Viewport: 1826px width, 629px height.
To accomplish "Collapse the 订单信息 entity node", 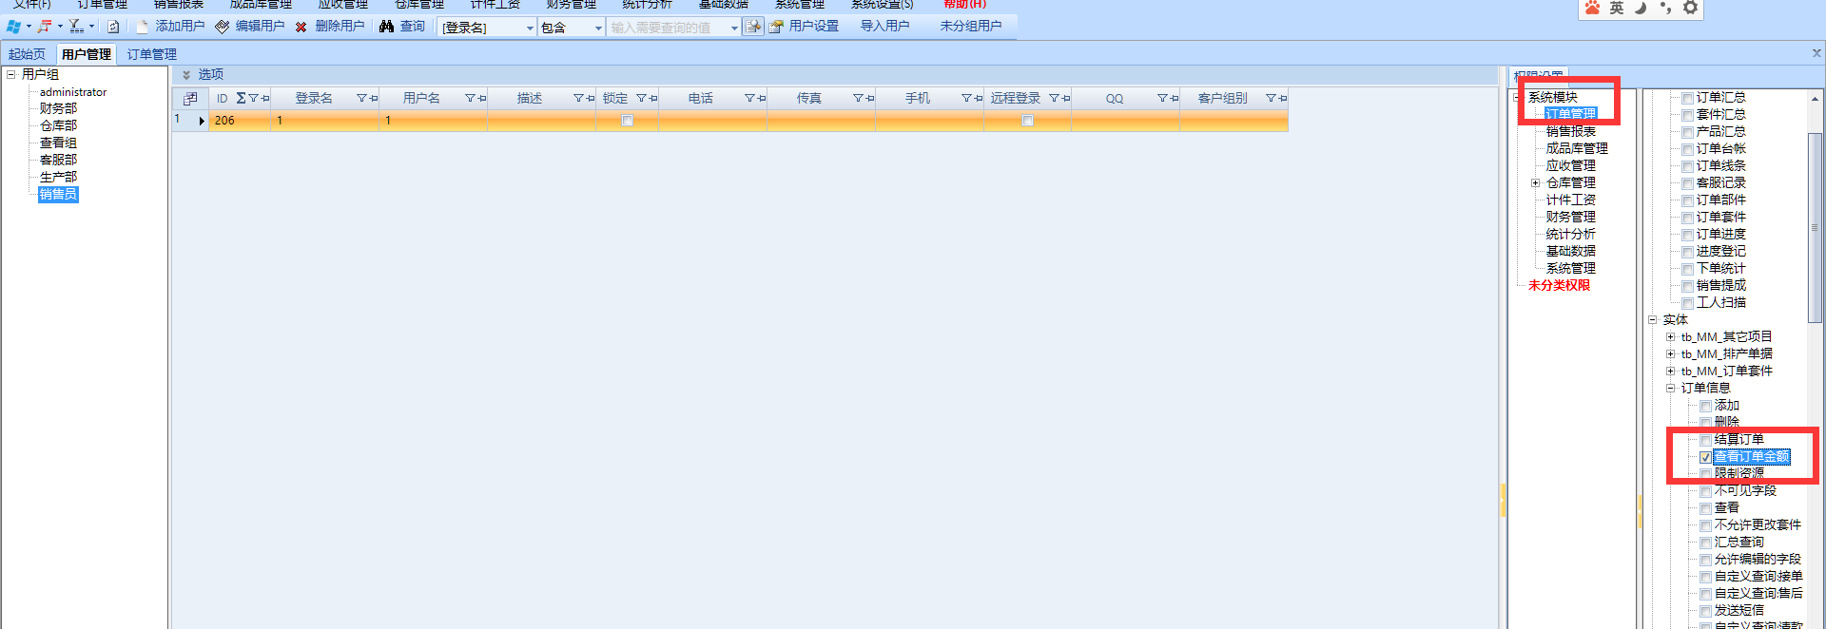I will 1670,389.
